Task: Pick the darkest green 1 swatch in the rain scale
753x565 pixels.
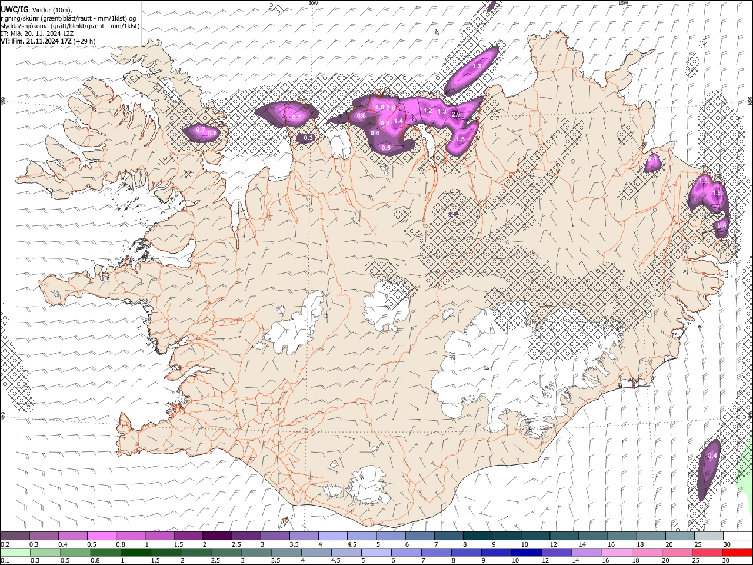Action: coord(135,552)
